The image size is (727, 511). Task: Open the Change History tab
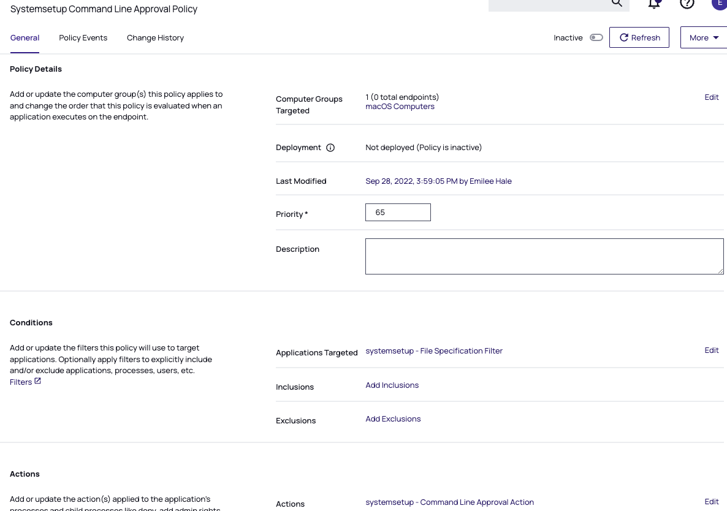click(155, 38)
